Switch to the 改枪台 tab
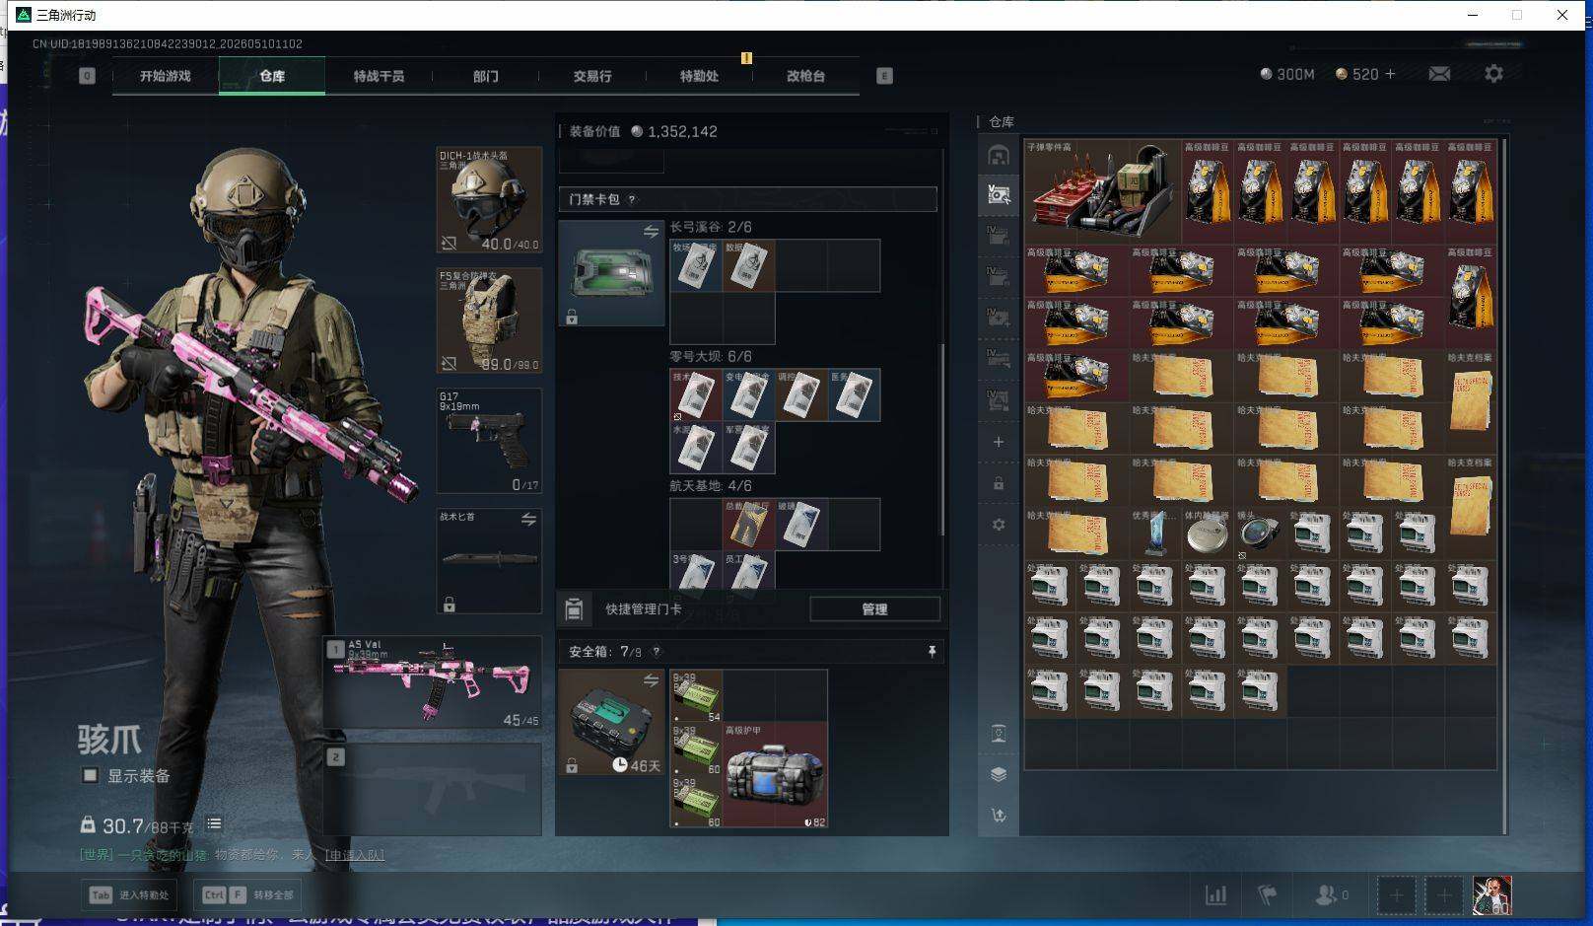The height and width of the screenshot is (926, 1593). (x=805, y=76)
